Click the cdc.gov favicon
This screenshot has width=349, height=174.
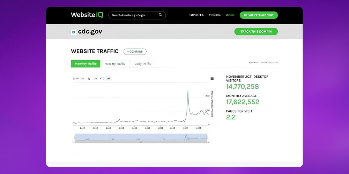click(x=74, y=32)
